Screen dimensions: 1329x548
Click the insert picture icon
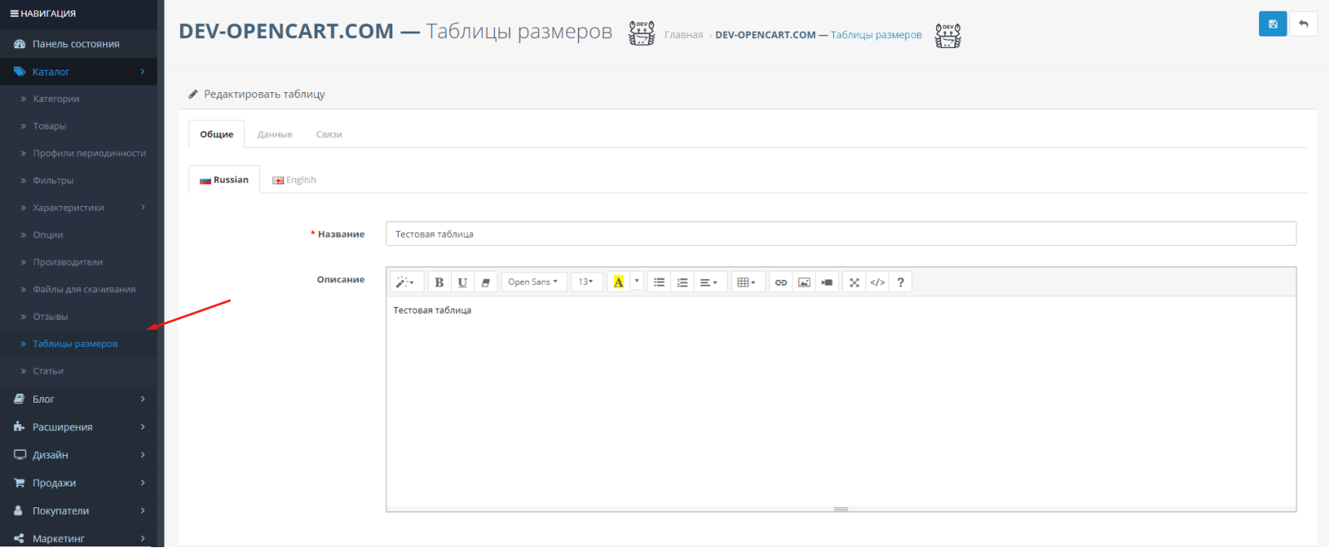click(804, 282)
